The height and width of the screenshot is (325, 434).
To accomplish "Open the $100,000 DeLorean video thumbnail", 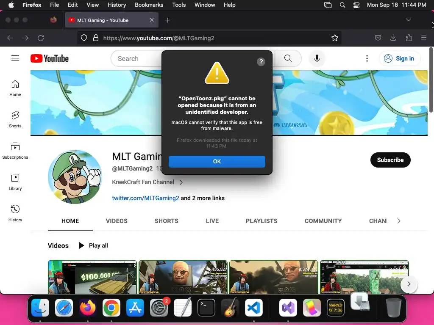I will [x=92, y=277].
